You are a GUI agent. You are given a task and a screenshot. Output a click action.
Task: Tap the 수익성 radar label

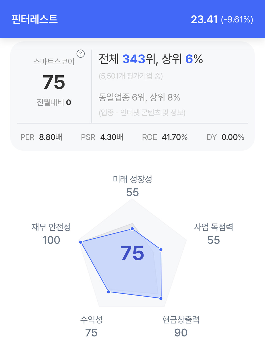tap(91, 320)
